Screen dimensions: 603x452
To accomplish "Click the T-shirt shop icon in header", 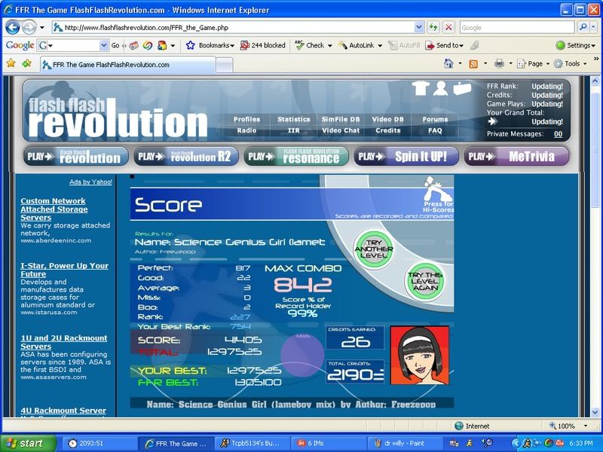I will click(x=421, y=88).
